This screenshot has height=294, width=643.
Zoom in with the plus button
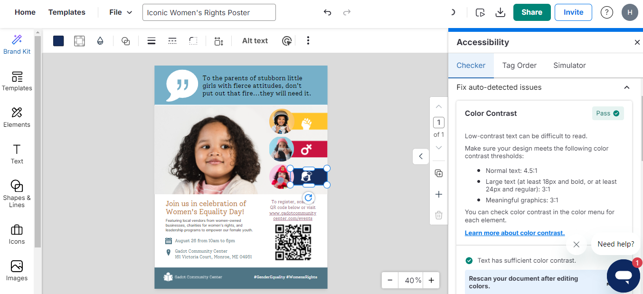pos(431,280)
